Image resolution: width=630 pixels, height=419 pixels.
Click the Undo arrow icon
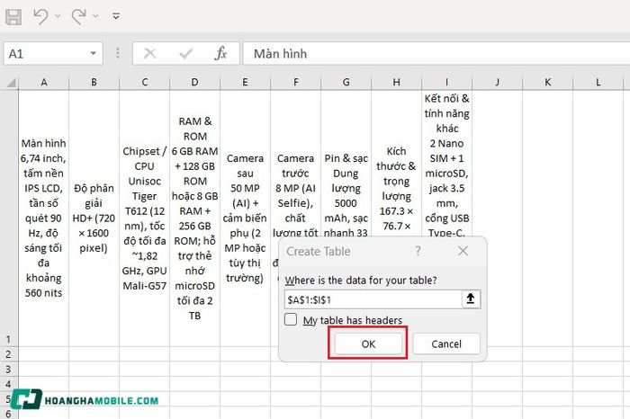point(40,16)
